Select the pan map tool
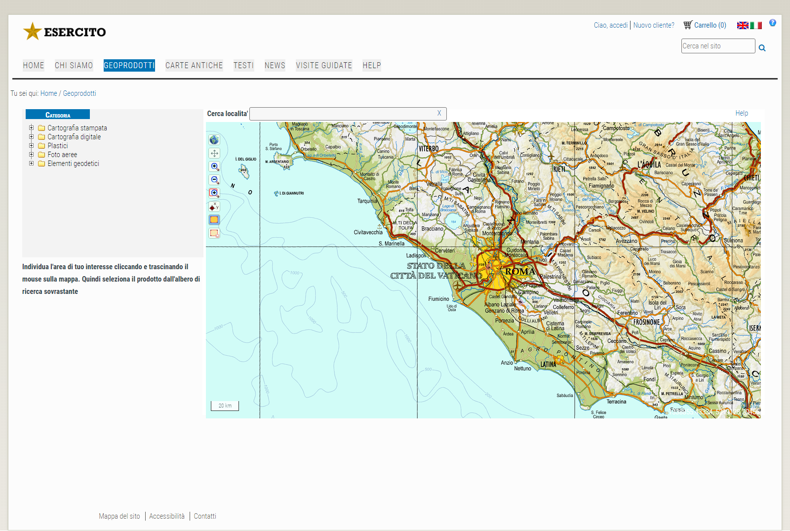Viewport: 790px width, 531px height. pos(214,153)
